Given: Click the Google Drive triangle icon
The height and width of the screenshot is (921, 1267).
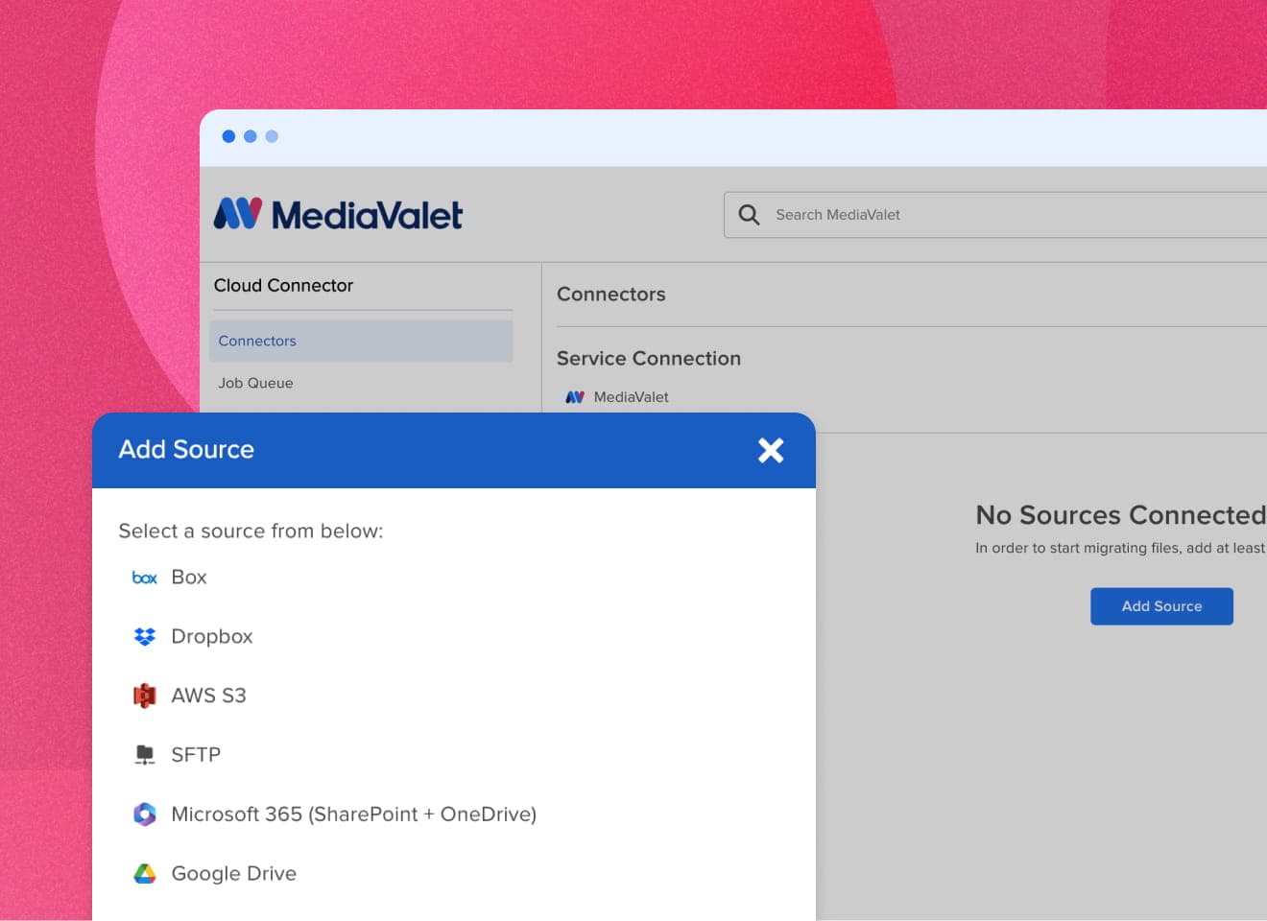Looking at the screenshot, I should click(x=144, y=873).
